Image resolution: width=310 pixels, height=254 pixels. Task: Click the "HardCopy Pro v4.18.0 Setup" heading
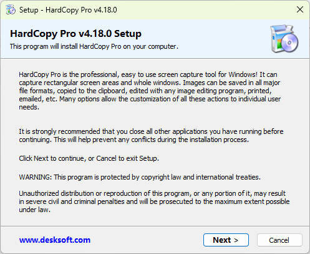point(75,34)
